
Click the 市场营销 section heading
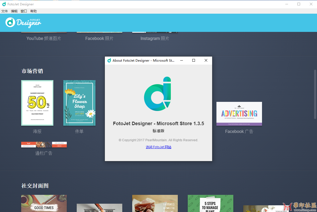(x=32, y=71)
